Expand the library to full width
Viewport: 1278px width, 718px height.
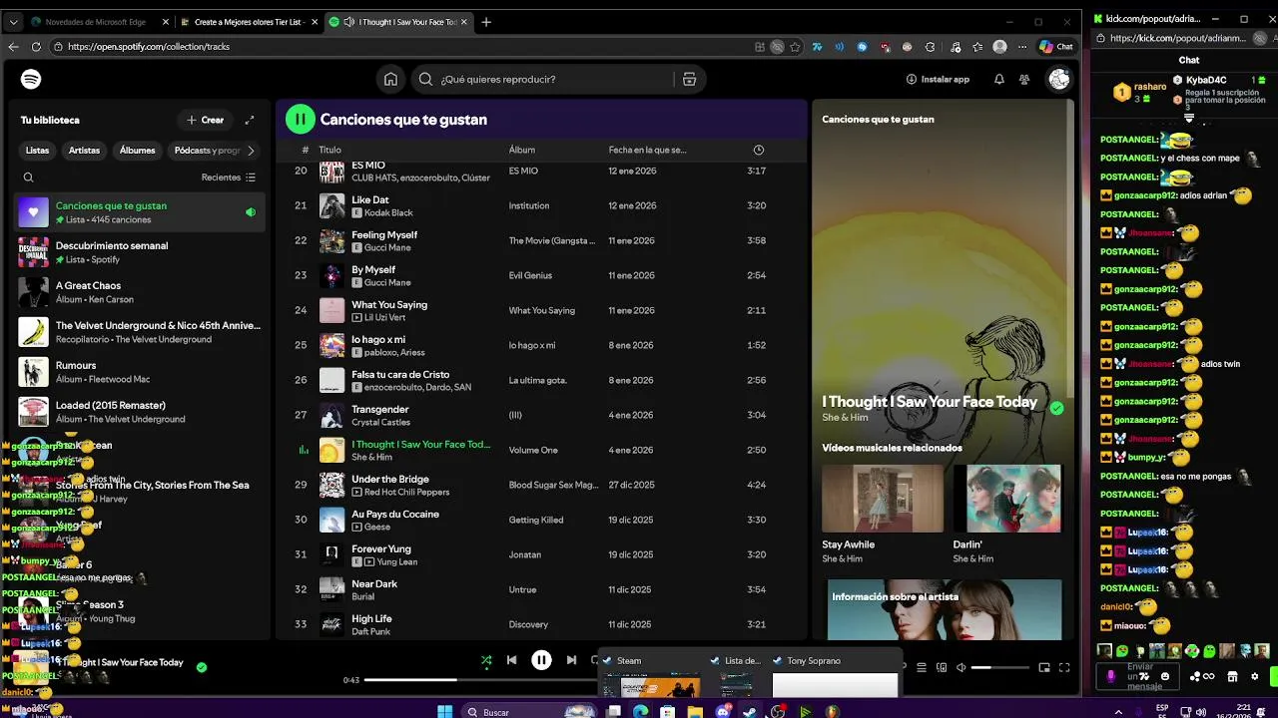[x=250, y=120]
